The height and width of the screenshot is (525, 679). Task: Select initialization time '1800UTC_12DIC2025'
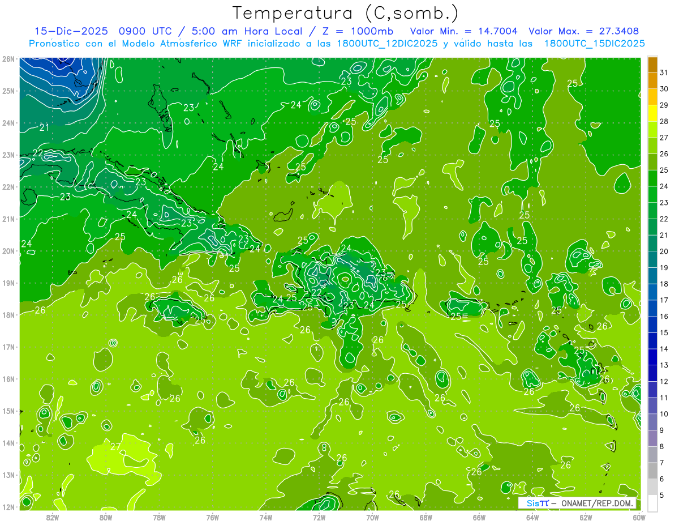[x=388, y=43]
